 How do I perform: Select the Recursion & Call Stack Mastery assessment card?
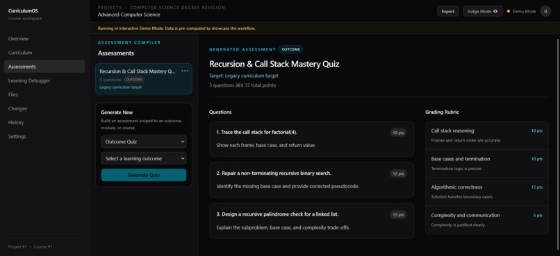[x=144, y=78]
